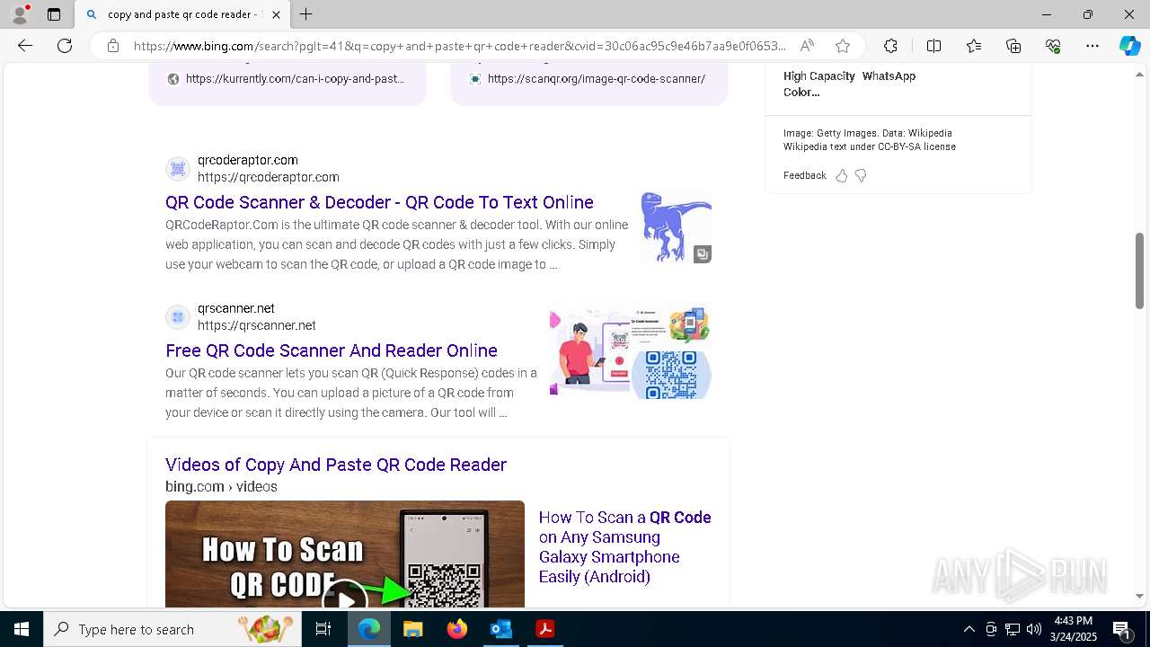Give thumbs up feedback
Image resolution: width=1150 pixels, height=647 pixels.
tap(842, 175)
